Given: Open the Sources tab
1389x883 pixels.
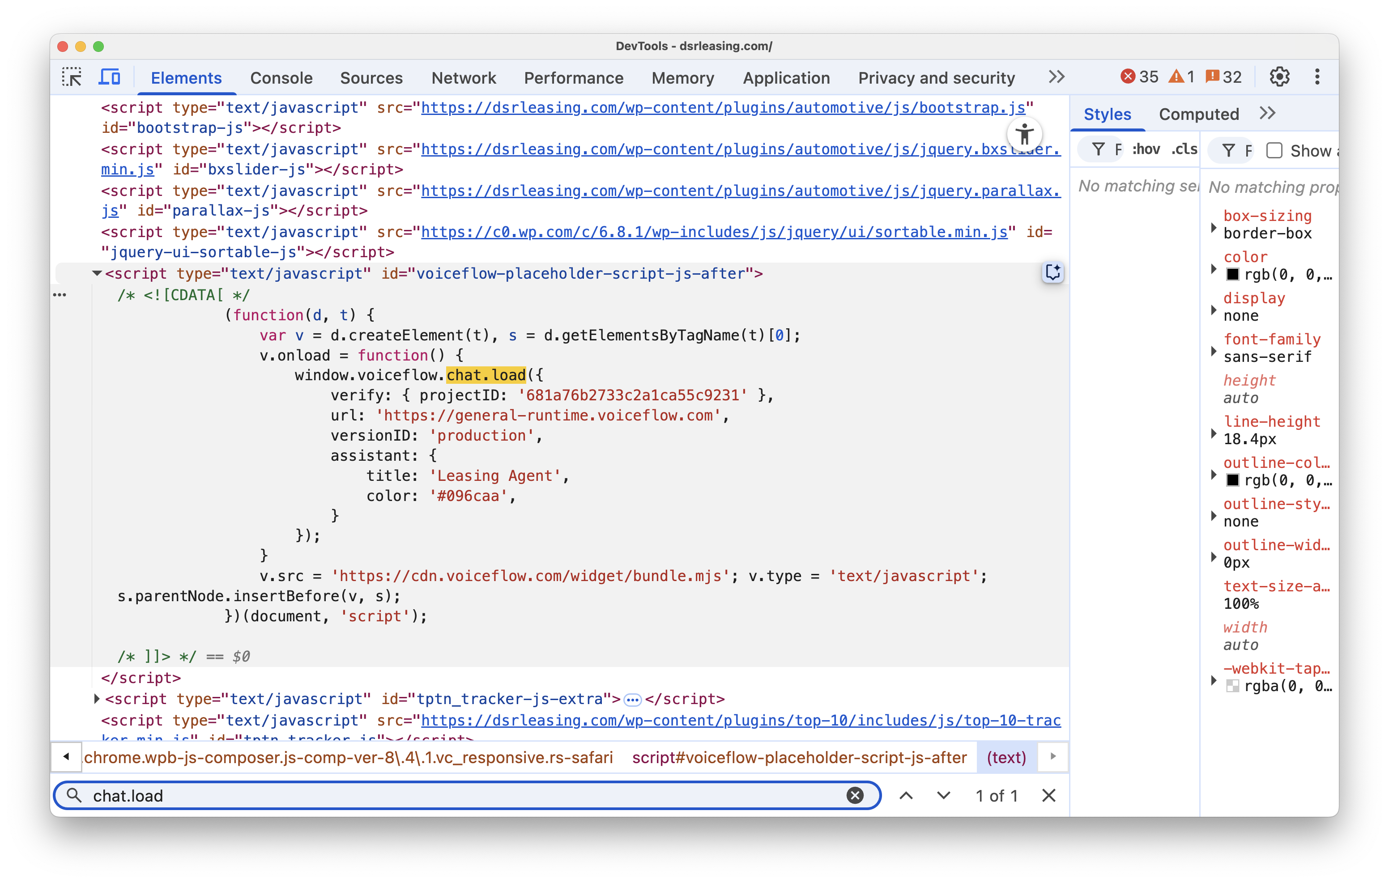Looking at the screenshot, I should click(371, 78).
